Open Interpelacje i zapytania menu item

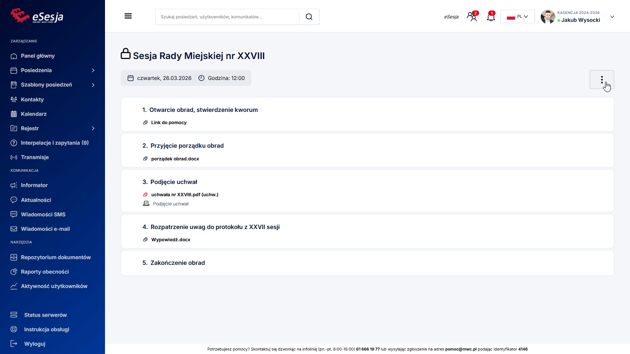coord(54,143)
